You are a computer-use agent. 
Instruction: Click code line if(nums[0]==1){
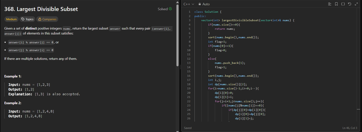[221, 46]
